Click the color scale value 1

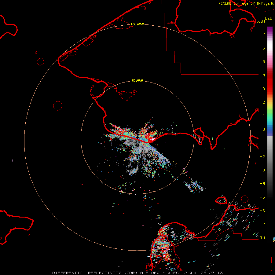(264, 116)
